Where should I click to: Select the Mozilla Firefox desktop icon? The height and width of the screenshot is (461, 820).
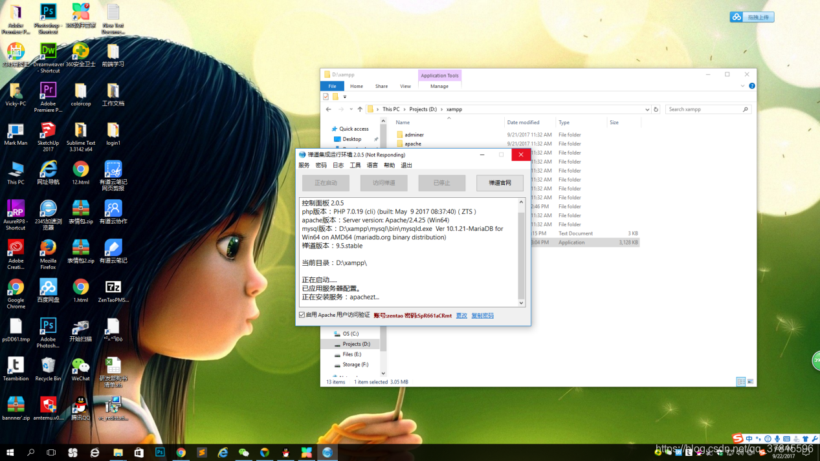tap(48, 254)
